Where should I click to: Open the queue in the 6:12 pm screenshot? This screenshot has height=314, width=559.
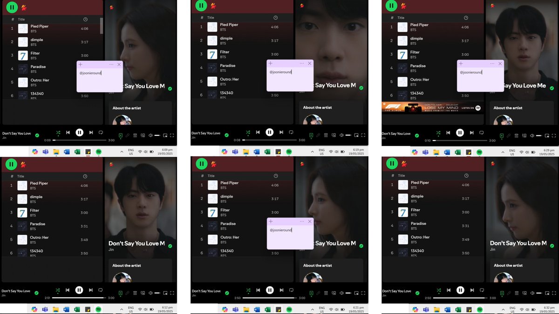pos(135,293)
